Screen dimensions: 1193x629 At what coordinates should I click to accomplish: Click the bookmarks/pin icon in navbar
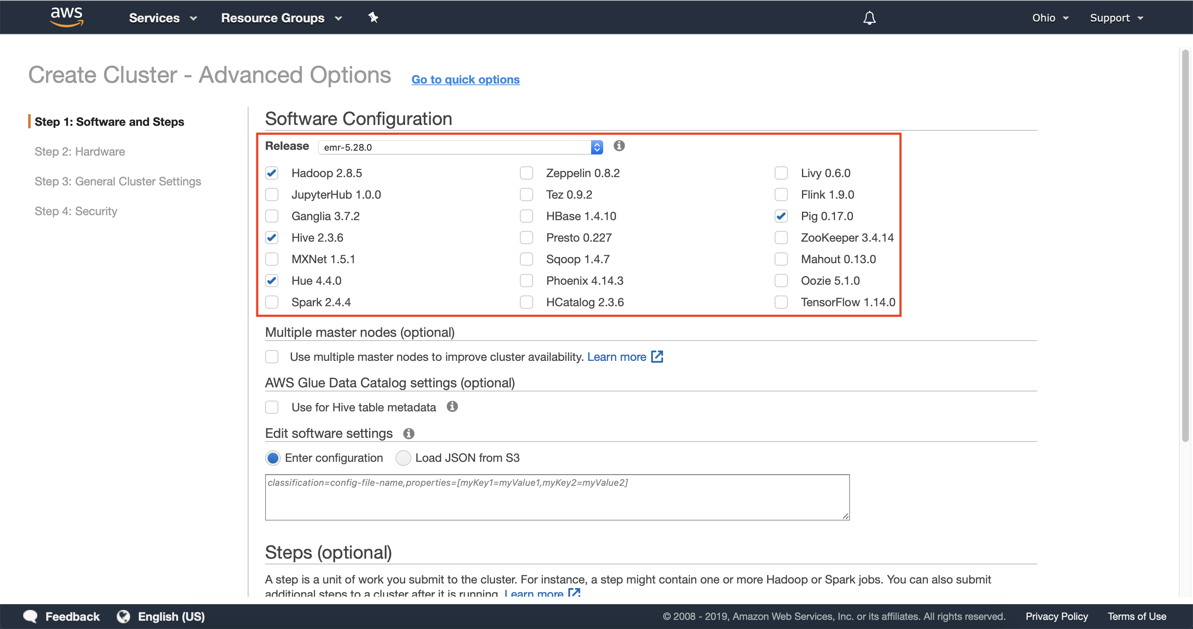[373, 17]
